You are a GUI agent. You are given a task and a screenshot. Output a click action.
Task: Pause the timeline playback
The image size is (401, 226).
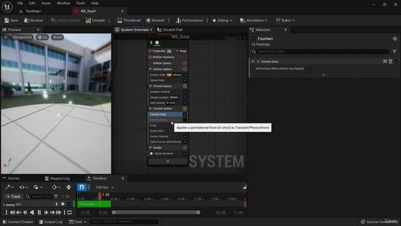(39, 212)
